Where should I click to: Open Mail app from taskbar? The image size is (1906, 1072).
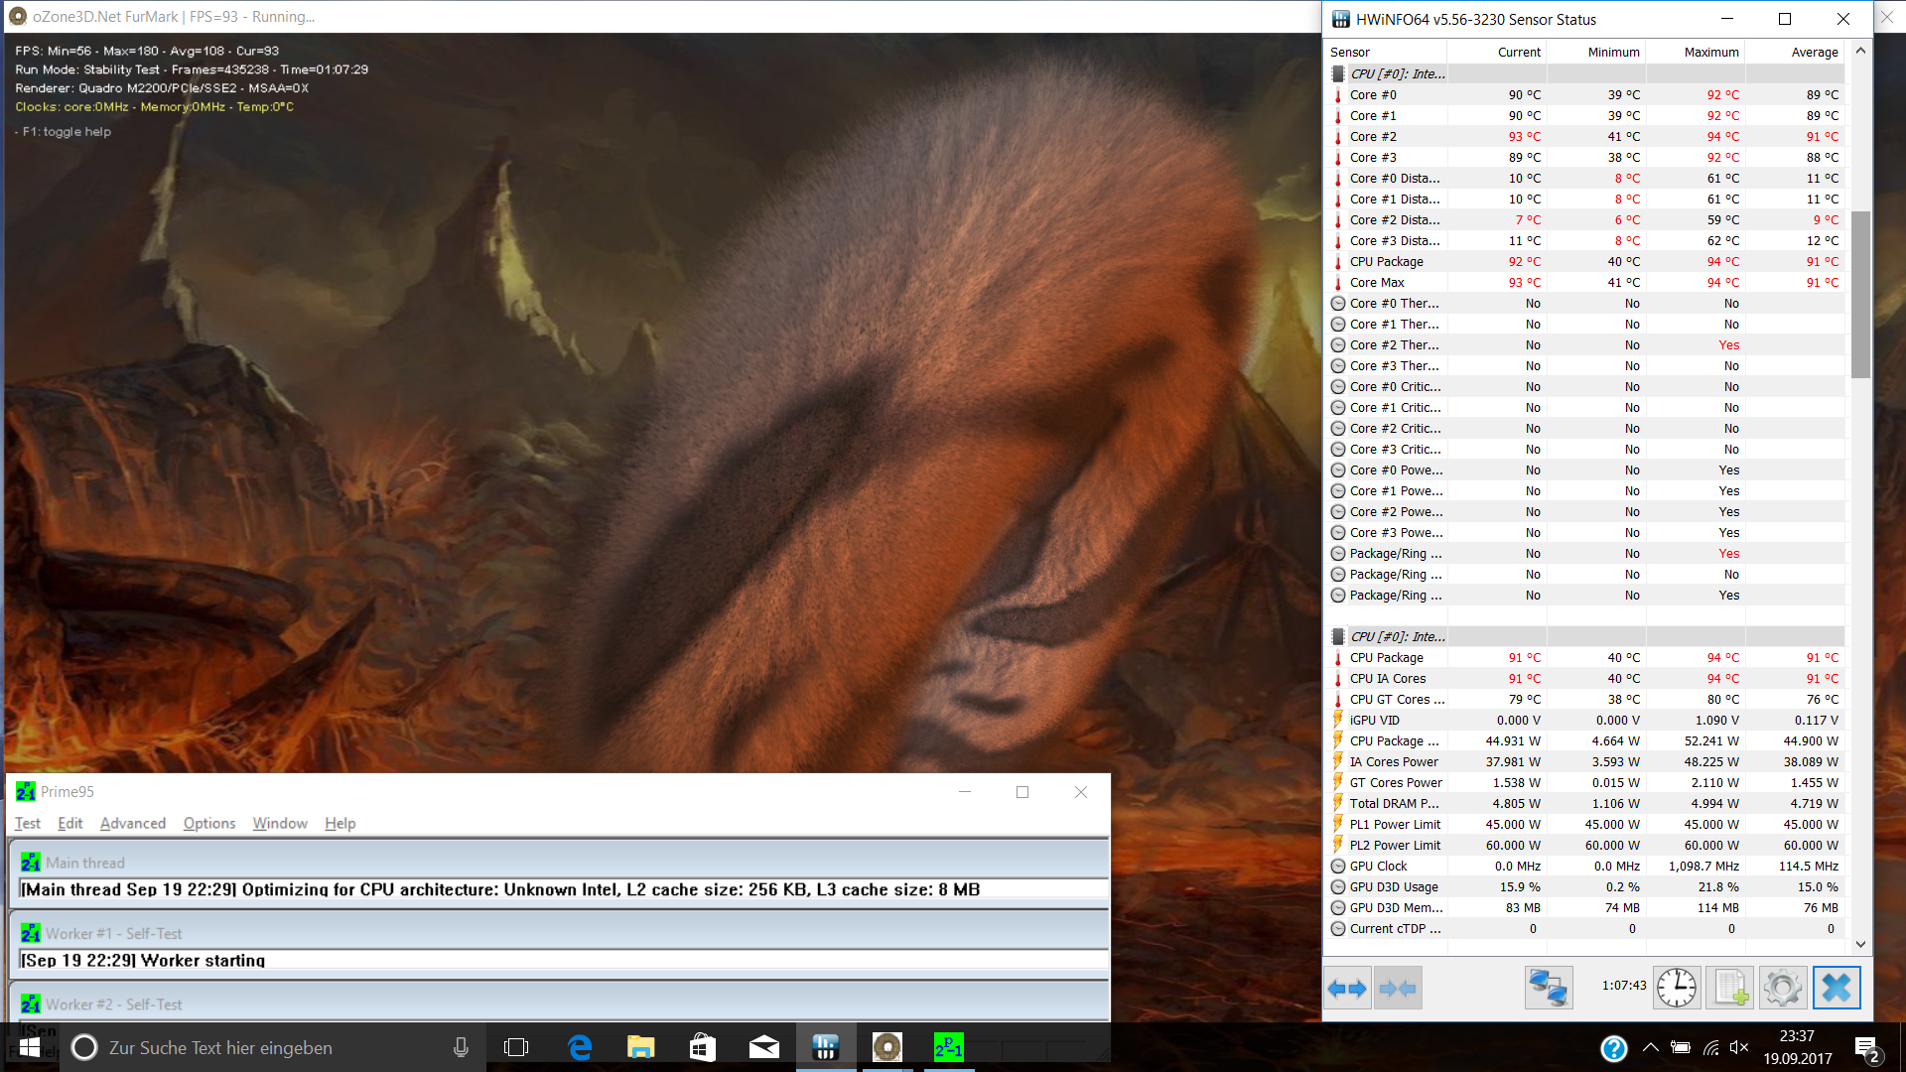(x=764, y=1047)
